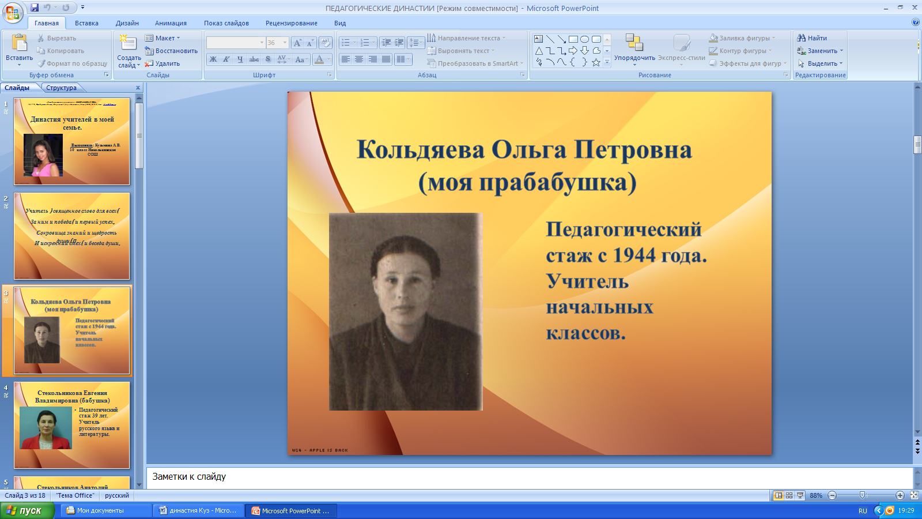Start the slide show from the status bar icon
The height and width of the screenshot is (519, 922).
pos(800,495)
